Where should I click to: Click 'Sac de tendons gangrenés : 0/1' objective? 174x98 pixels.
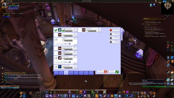click(x=154, y=30)
